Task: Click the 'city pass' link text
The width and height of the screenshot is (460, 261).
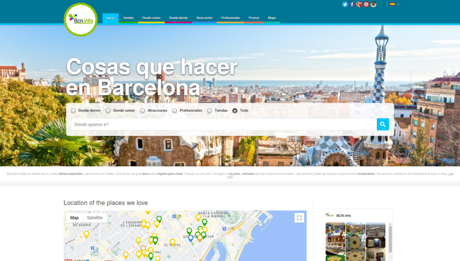Action: 234,174
